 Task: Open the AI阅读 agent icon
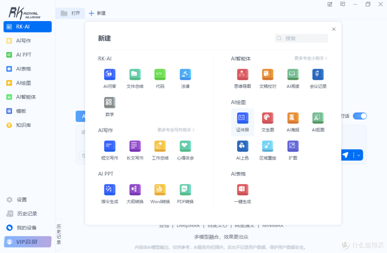pos(293,74)
